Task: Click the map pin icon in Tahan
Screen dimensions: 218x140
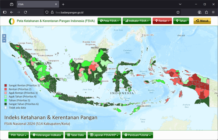Action: pos(177,21)
